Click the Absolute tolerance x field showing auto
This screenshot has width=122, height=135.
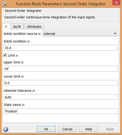pyautogui.click(x=60, y=97)
